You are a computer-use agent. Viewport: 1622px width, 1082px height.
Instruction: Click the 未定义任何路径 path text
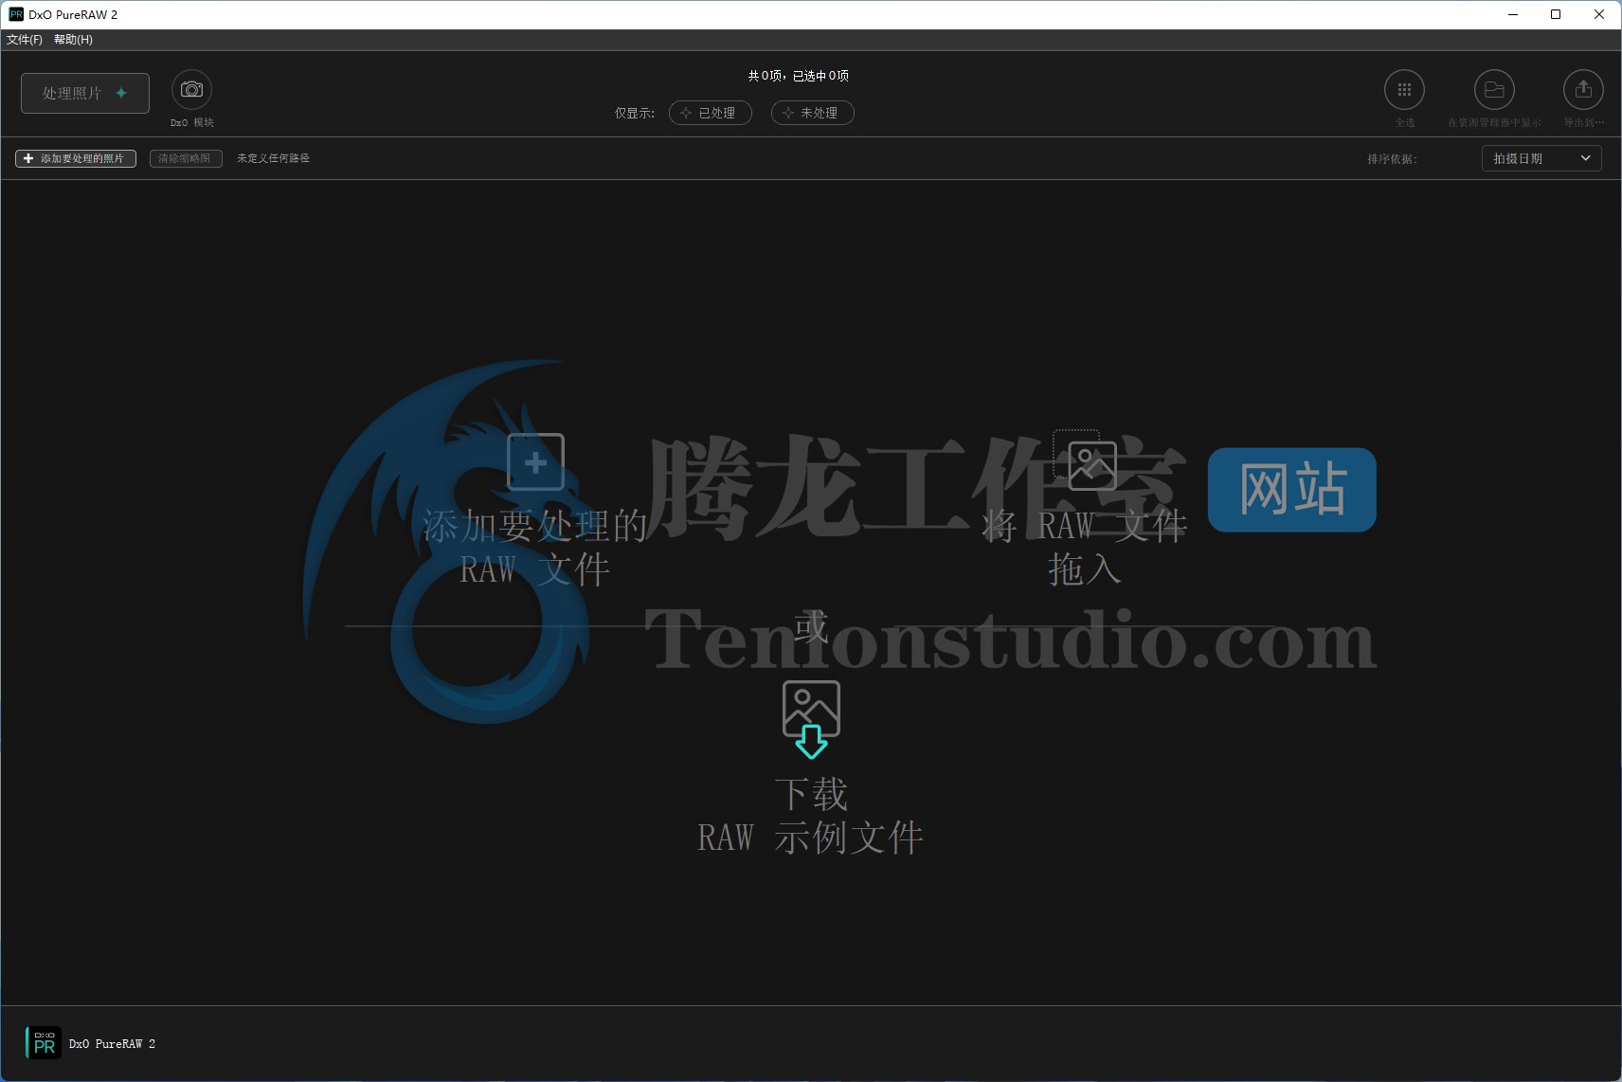click(x=273, y=158)
